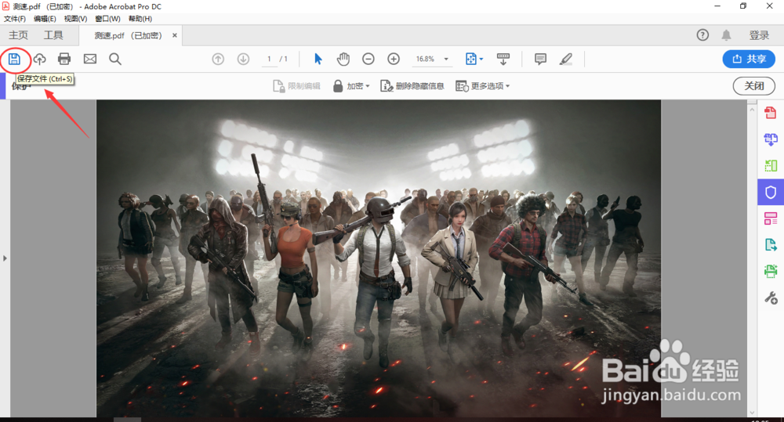Click the 关闭 button in Protect bar
This screenshot has width=784, height=422.
754,86
